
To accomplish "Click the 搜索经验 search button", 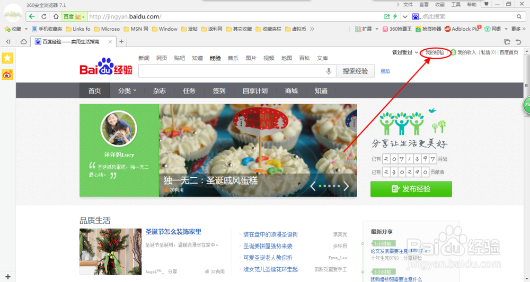I will tap(355, 71).
